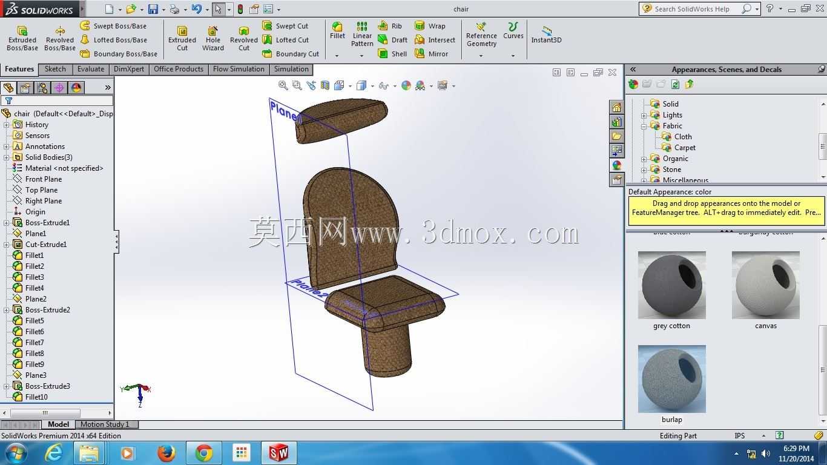Click the Lofted Cut command
827x465 pixels.
pyautogui.click(x=286, y=40)
